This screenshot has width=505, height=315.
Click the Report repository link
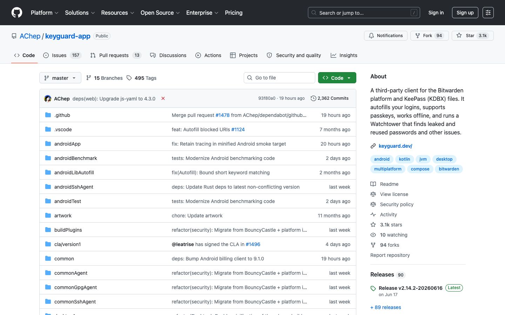click(x=390, y=255)
